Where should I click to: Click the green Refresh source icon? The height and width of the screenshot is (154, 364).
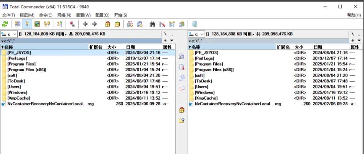pyautogui.click(x=5, y=24)
